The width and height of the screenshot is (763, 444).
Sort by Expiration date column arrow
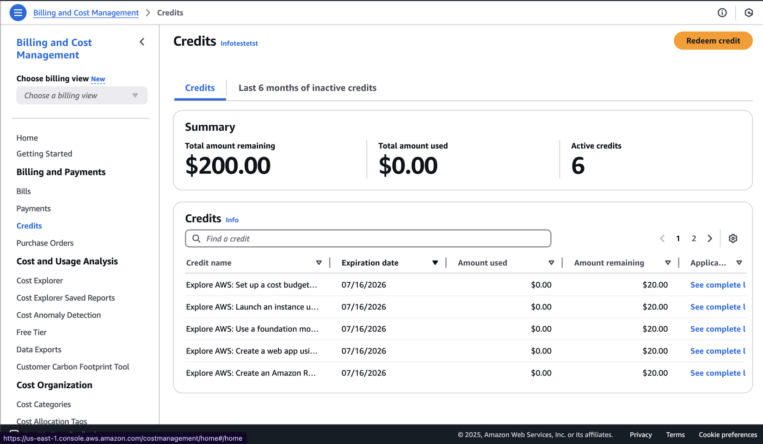(x=435, y=263)
